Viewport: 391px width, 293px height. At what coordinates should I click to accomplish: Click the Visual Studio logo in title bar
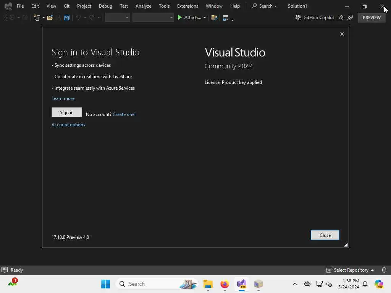tap(8, 6)
